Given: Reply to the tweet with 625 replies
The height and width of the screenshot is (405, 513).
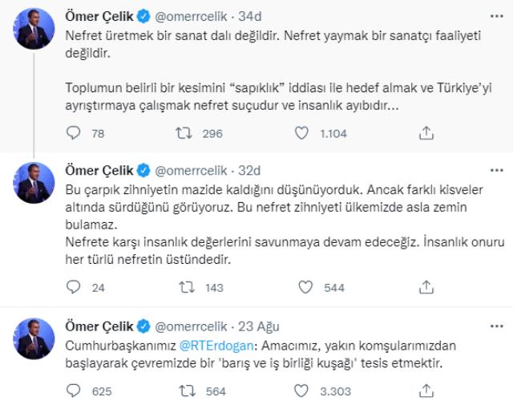Looking at the screenshot, I should pos(73,391).
